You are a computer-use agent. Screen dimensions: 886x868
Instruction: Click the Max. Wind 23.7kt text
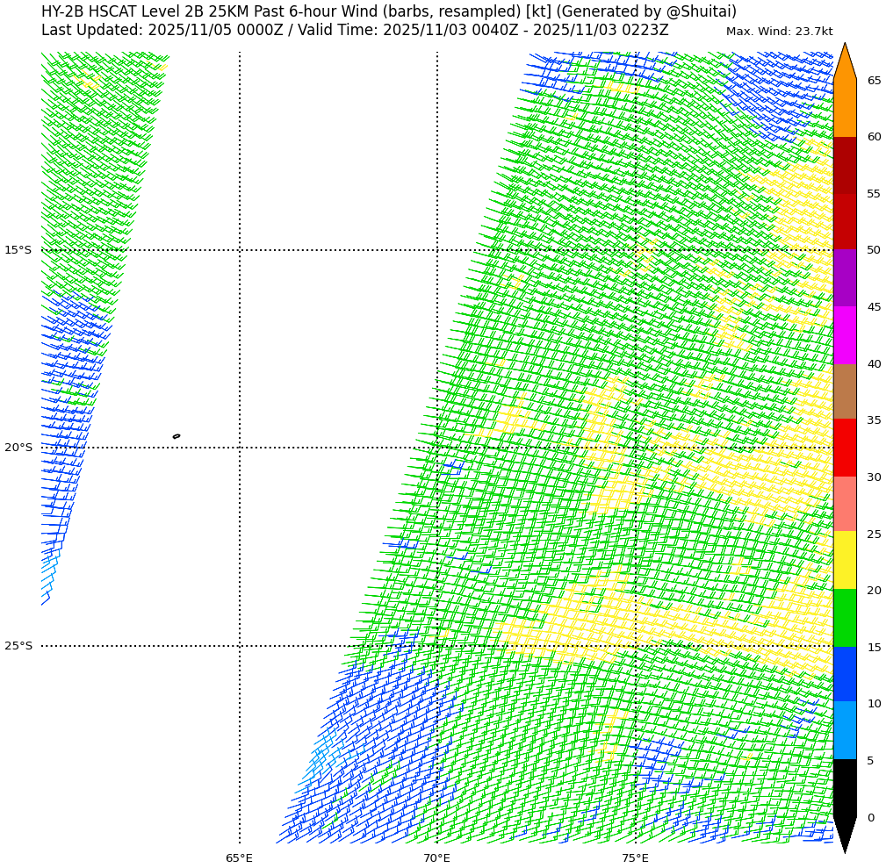click(779, 32)
